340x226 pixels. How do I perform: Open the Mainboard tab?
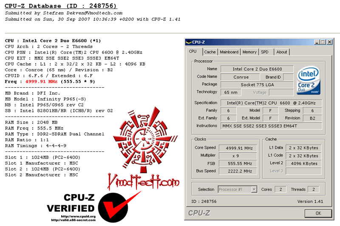point(229,52)
